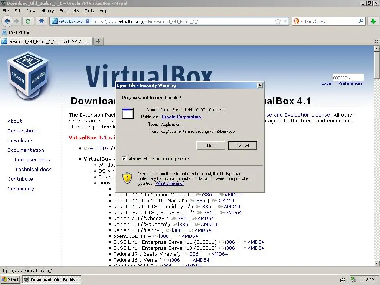The height and width of the screenshot is (285, 380).
Task: Open the About sidebar link
Action: [x=14, y=121]
